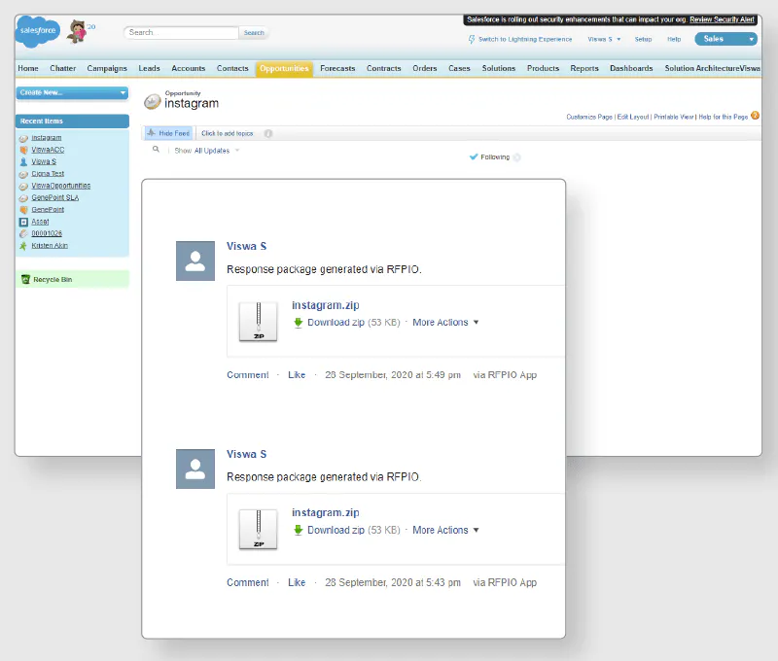Image resolution: width=778 pixels, height=661 pixels.
Task: Open the Reports tab
Action: (x=584, y=68)
